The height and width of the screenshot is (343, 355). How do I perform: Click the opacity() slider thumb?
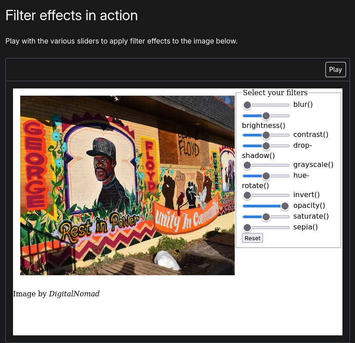[x=285, y=206]
